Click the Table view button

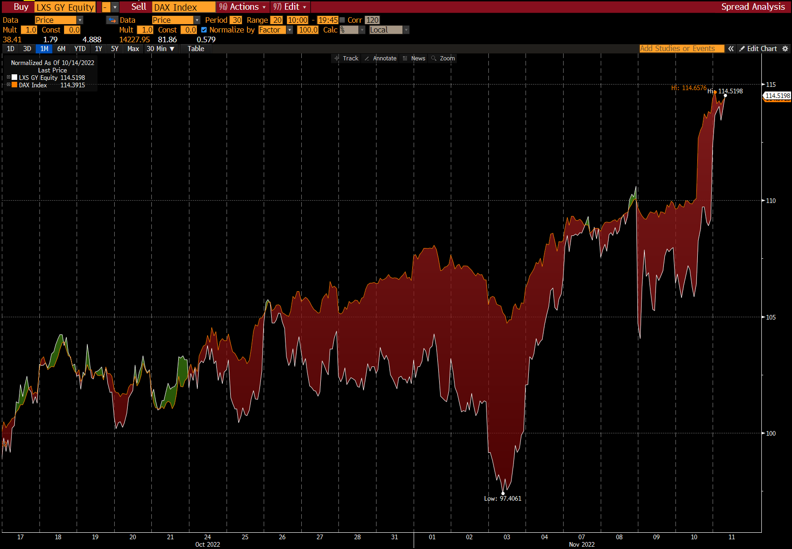pos(196,49)
